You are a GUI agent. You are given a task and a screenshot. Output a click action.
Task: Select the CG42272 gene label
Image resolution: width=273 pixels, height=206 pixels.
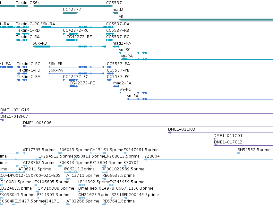pyautogui.click(x=72, y=10)
